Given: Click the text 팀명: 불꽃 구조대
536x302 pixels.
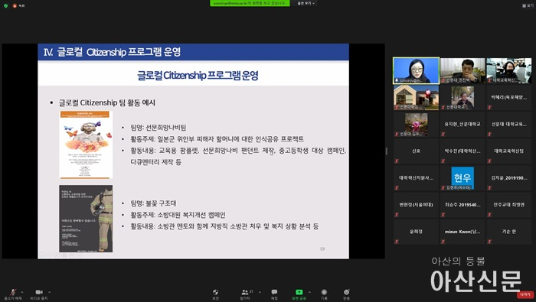Looking at the screenshot, I should tap(153, 203).
